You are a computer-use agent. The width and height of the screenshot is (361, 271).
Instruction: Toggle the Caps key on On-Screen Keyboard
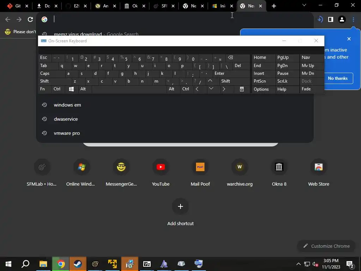pos(51,73)
